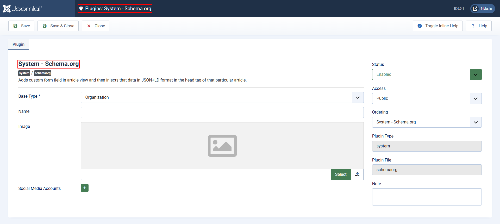The image size is (500, 224).
Task: Click the Save button
Action: click(x=21, y=26)
